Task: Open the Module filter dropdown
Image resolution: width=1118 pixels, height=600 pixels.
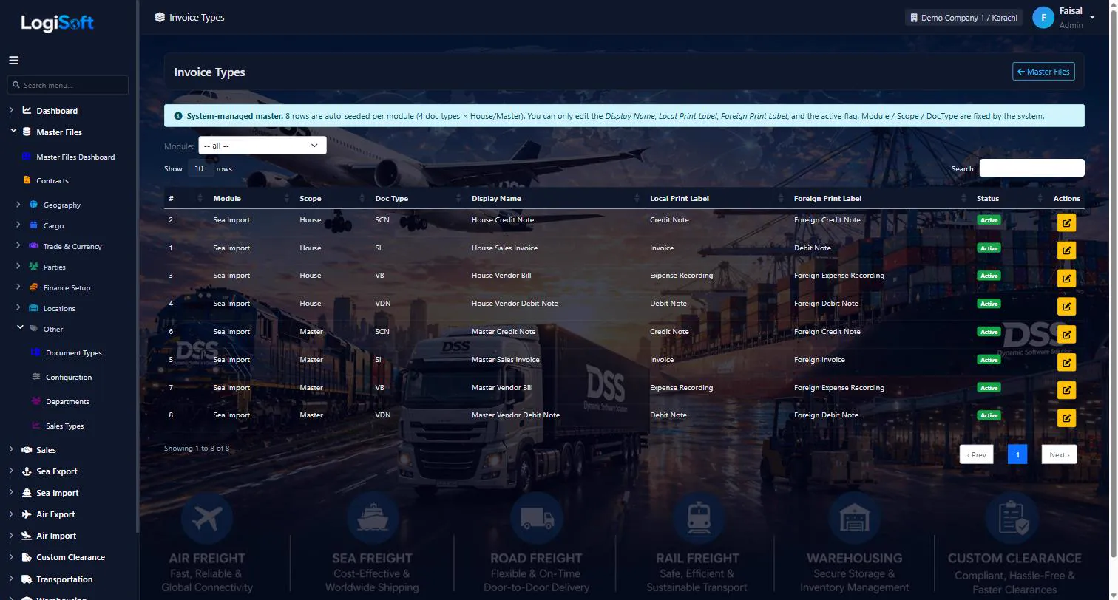Action: click(x=262, y=146)
